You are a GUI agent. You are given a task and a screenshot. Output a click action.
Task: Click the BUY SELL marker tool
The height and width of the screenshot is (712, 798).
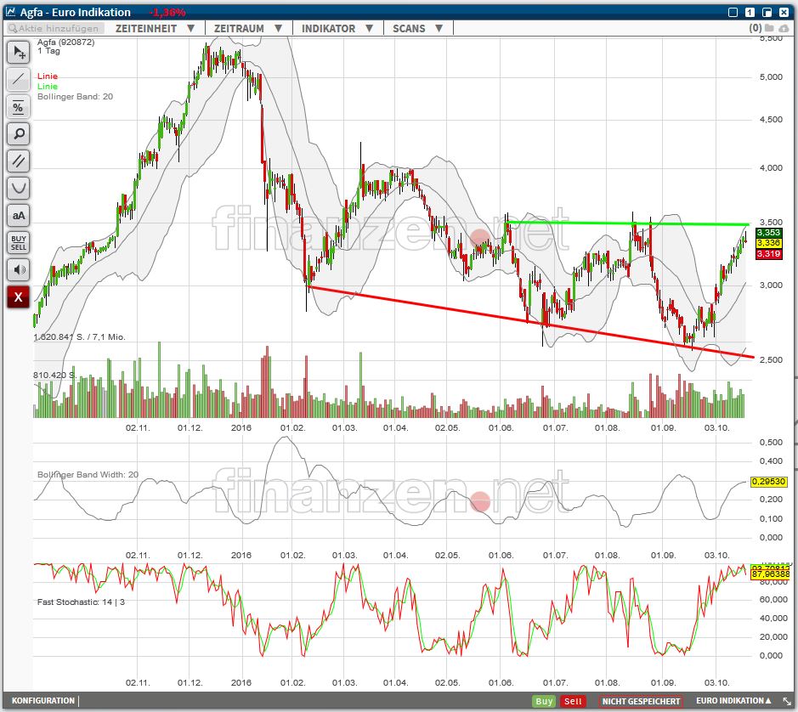(x=18, y=243)
